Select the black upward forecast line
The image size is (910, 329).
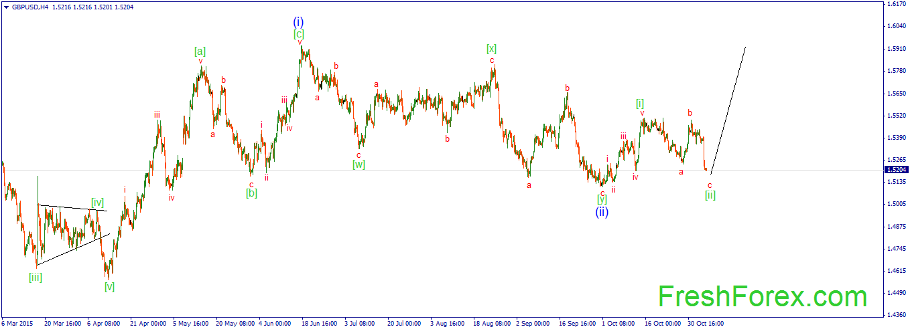(728, 110)
